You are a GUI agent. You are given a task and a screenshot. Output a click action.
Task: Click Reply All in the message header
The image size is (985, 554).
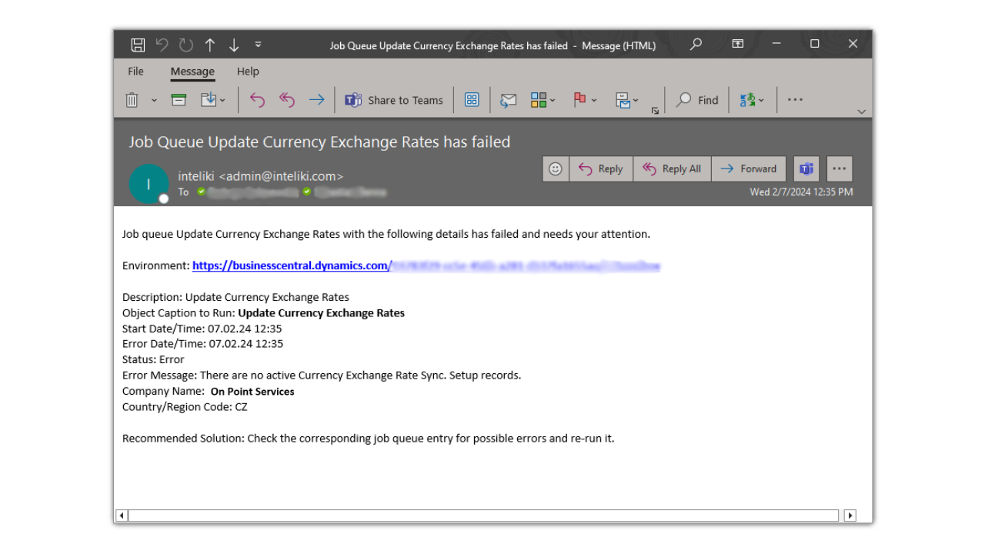coord(672,169)
